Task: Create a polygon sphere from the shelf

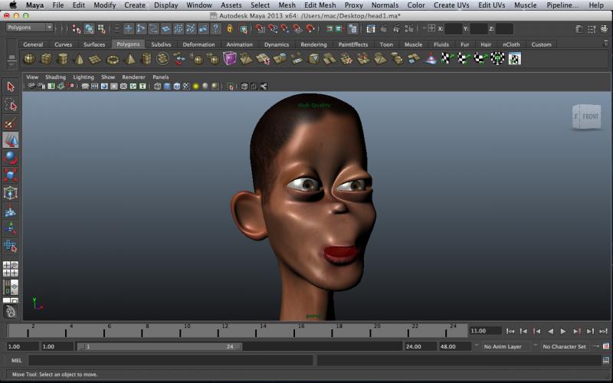Action: tap(29, 59)
